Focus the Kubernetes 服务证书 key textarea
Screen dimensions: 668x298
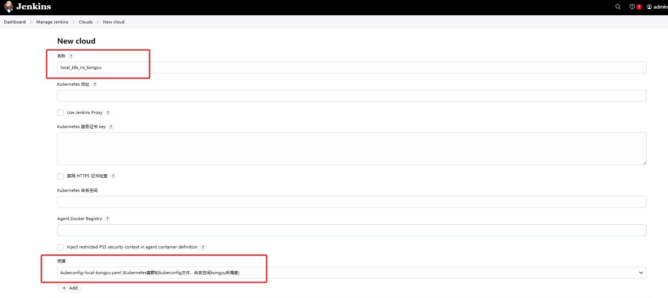(x=351, y=149)
